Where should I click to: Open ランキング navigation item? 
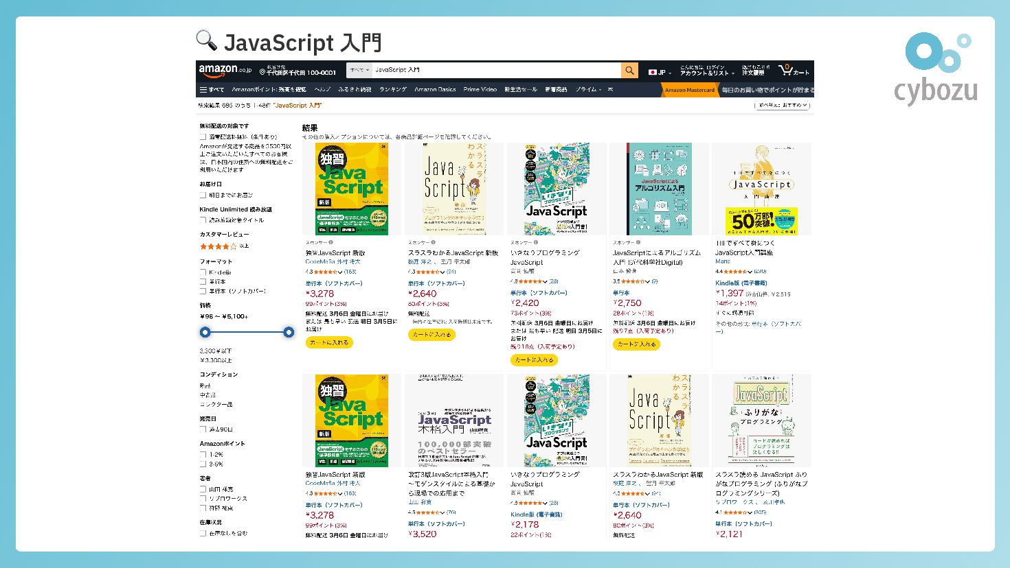coord(393,90)
